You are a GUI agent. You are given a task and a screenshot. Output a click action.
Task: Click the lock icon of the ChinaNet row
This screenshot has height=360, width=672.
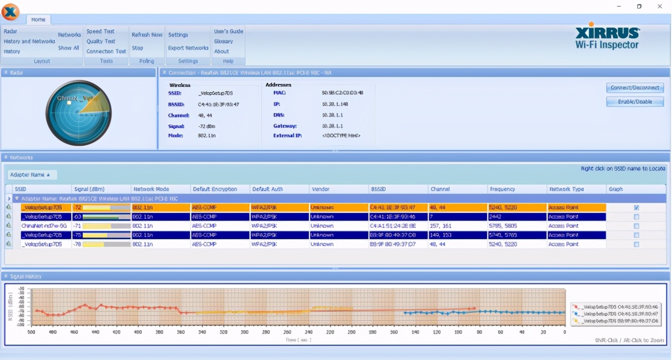[9, 226]
